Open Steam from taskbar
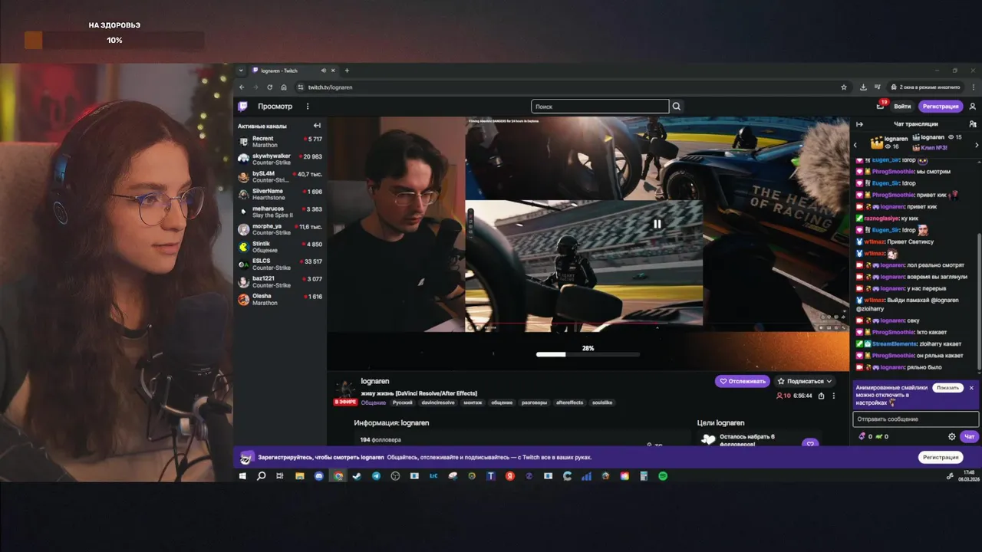Screen dimensions: 982x552 coord(357,476)
